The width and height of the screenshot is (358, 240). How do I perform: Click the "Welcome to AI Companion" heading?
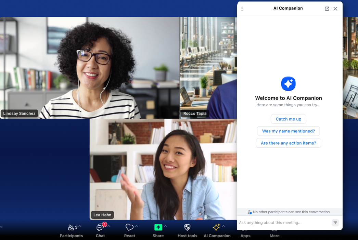289,98
